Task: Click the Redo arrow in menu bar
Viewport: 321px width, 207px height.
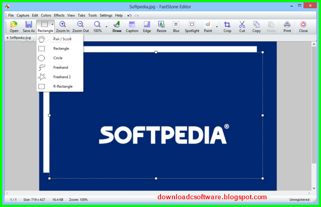Action: [x=137, y=15]
